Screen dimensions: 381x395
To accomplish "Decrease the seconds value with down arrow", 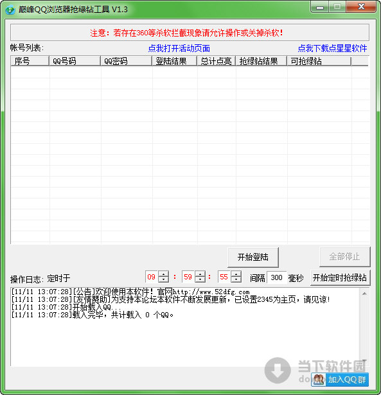I will 236,279.
